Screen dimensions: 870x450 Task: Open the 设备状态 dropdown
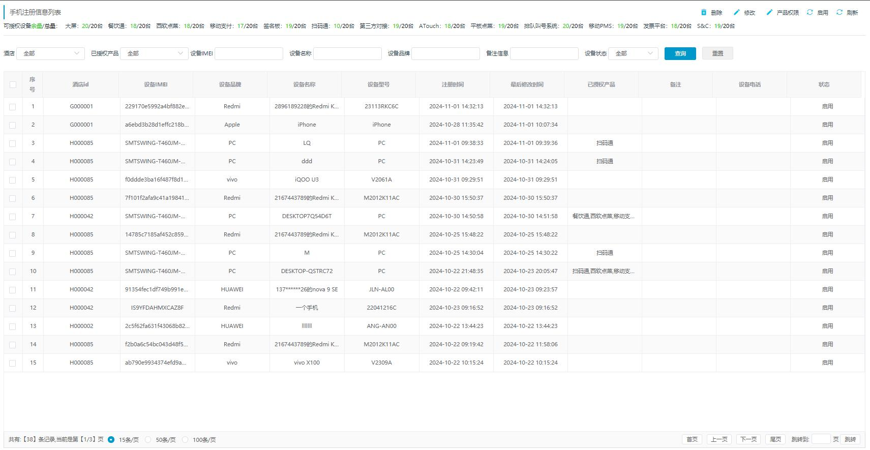[x=633, y=53]
